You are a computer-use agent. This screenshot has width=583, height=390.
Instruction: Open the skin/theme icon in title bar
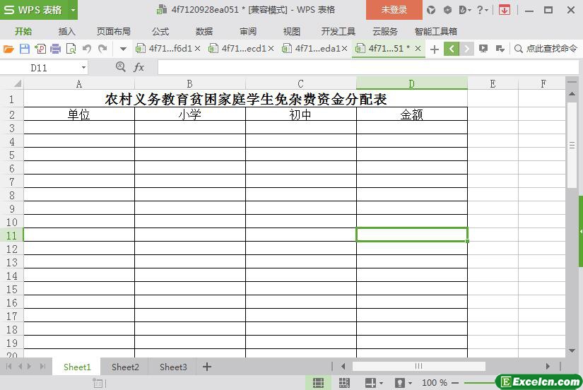coord(431,10)
